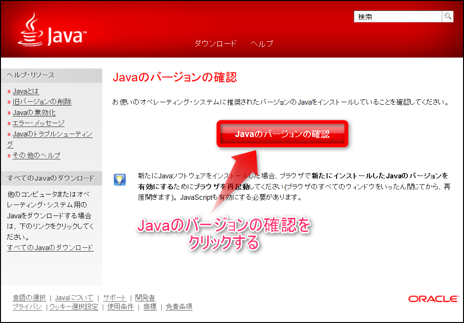Select the その他のヘルプ sidebar link
The width and height of the screenshot is (464, 323).
point(36,156)
